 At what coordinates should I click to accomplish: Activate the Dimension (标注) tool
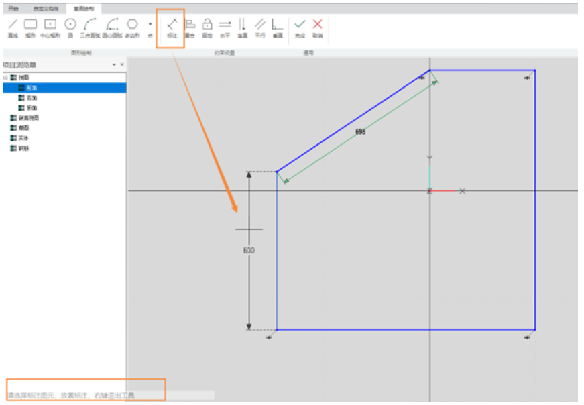click(172, 27)
